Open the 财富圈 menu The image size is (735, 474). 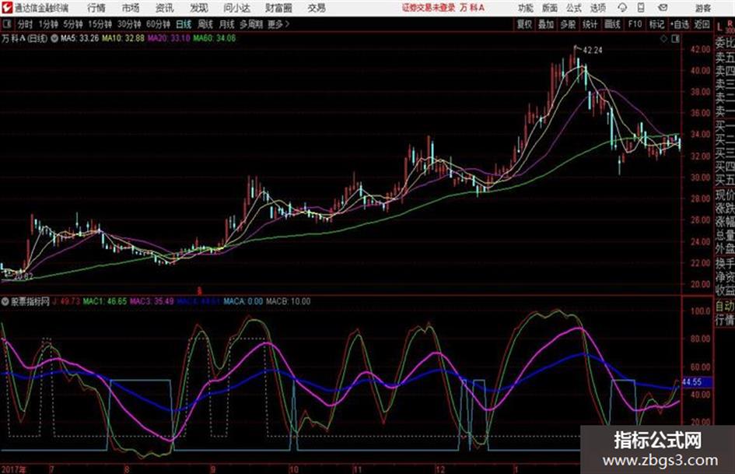278,8
